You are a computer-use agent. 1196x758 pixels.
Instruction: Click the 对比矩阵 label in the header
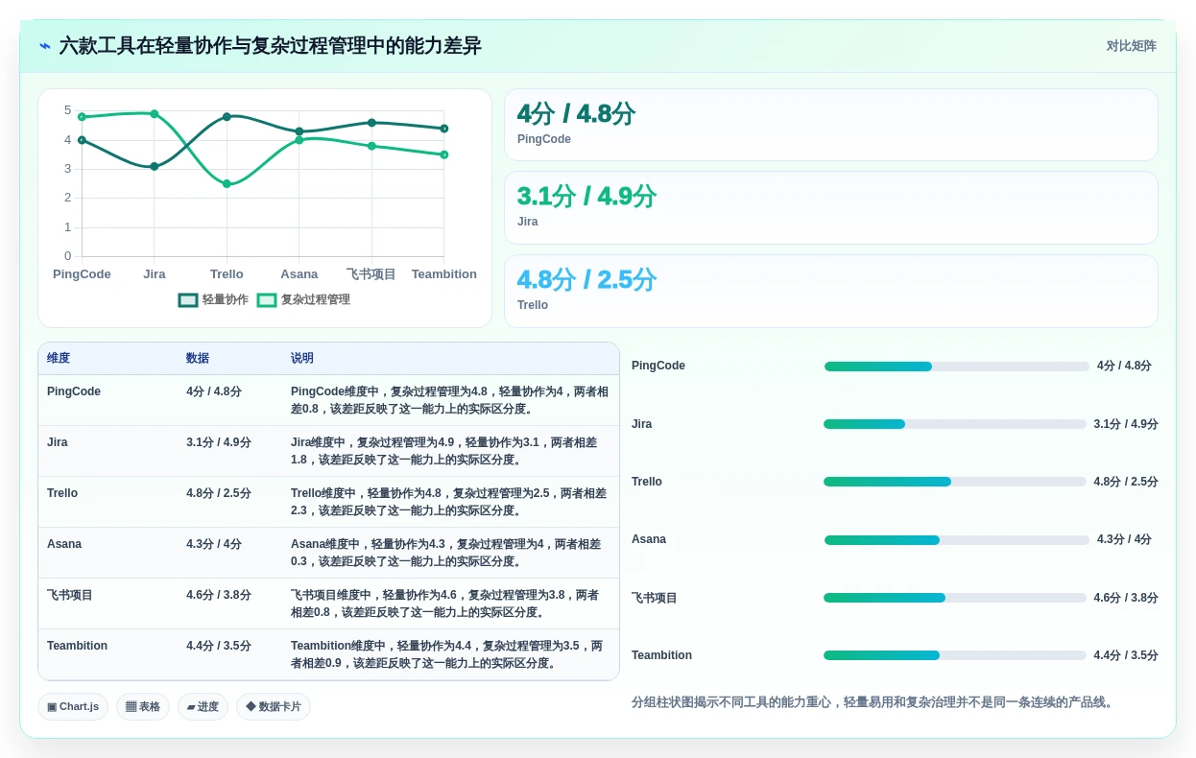1131,46
